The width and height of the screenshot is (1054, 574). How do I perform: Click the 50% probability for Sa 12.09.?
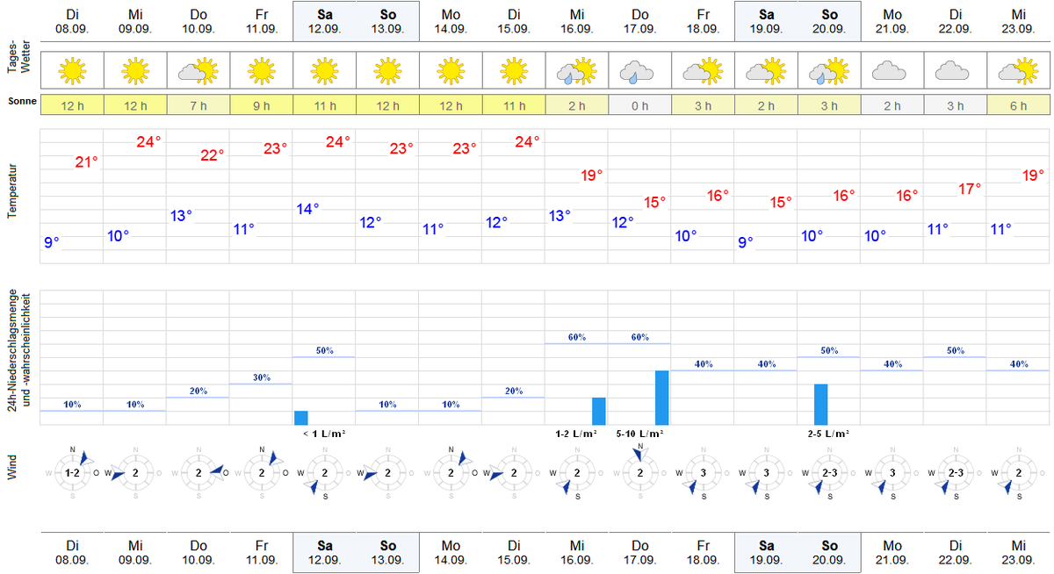[x=324, y=350]
